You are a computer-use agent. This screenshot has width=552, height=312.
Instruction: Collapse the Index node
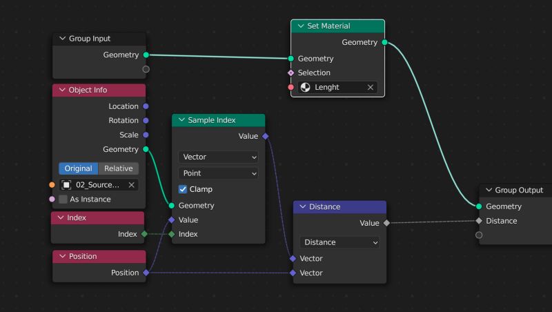pyautogui.click(x=61, y=217)
